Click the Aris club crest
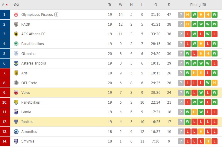The height and width of the screenshot is (147, 222). click(16, 73)
